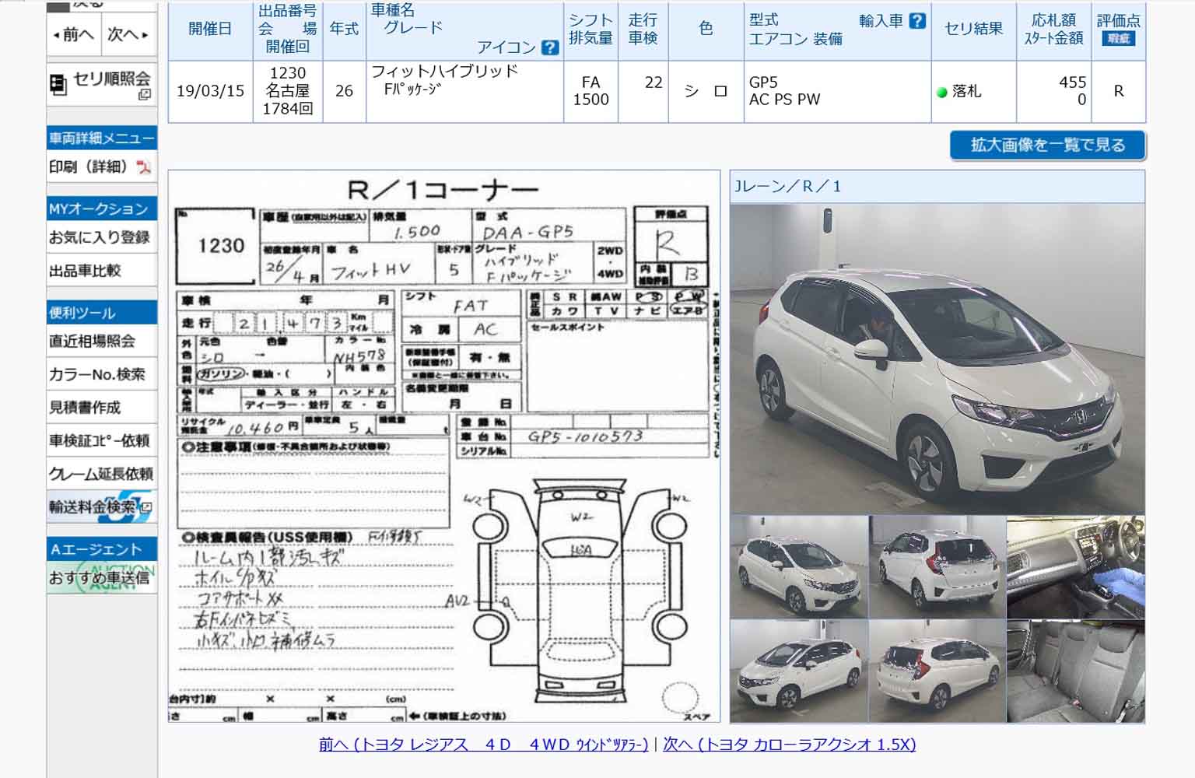Image resolution: width=1195 pixels, height=778 pixels.
Task: Click the MYオークション section header
Action: coord(102,209)
